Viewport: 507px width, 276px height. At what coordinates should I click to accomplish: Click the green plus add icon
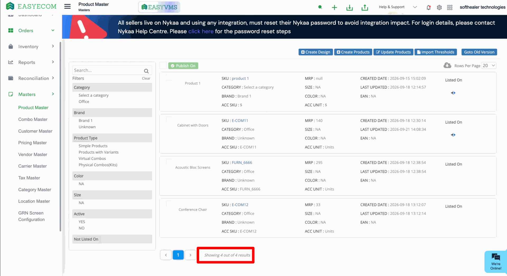[x=334, y=7]
